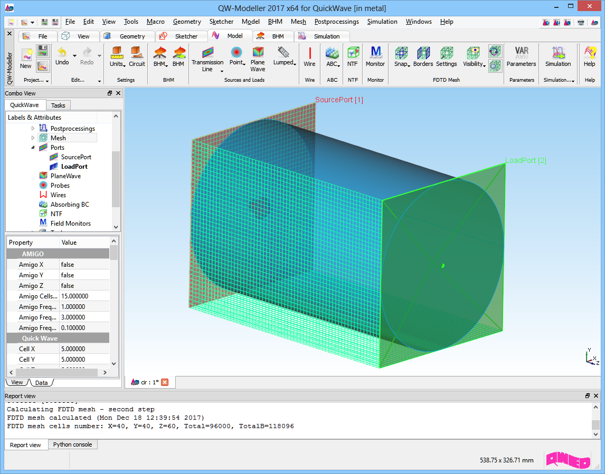Open the mesh Snap tool
This screenshot has width=605, height=474.
(x=401, y=56)
